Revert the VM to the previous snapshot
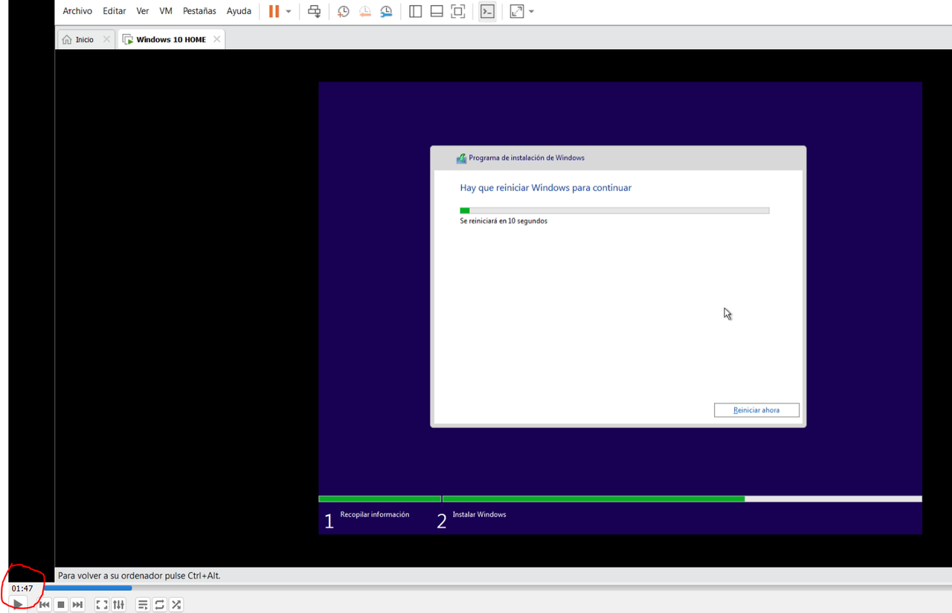The width and height of the screenshot is (952, 613). [x=364, y=11]
